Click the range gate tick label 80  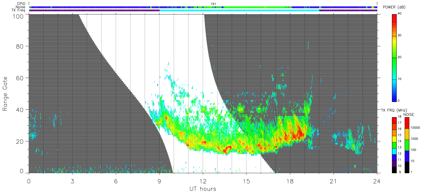(x=20, y=46)
